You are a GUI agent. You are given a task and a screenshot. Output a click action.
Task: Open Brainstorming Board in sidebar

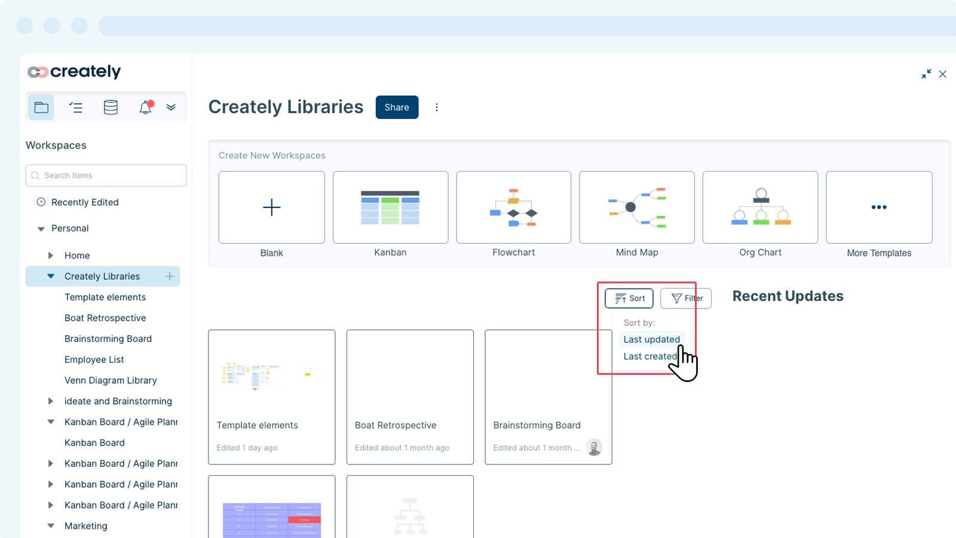tap(108, 339)
